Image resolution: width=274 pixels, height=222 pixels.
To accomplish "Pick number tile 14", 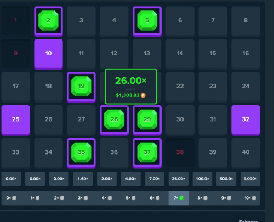I will tap(180, 54).
